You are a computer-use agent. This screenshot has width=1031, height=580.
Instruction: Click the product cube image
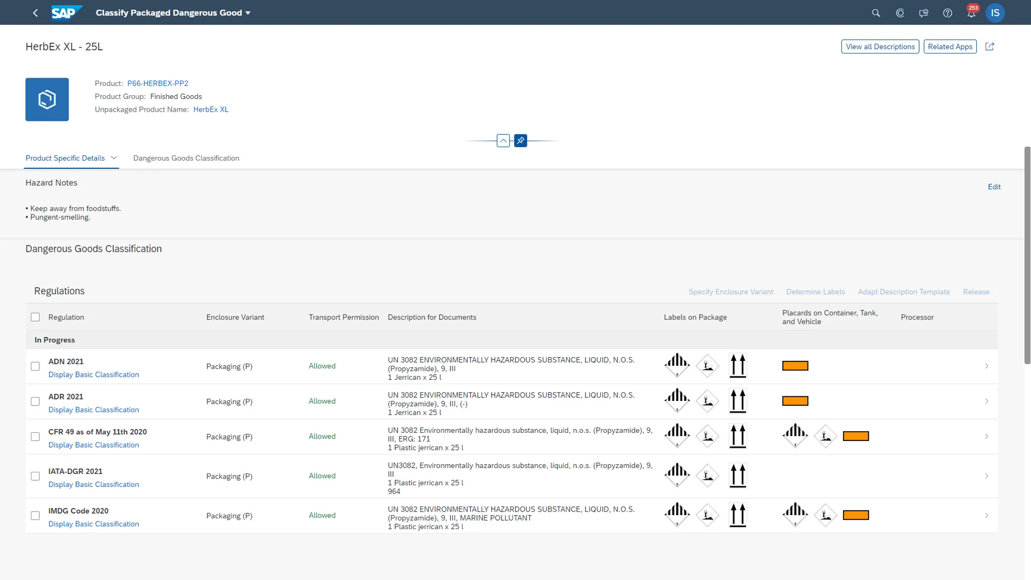click(x=47, y=99)
